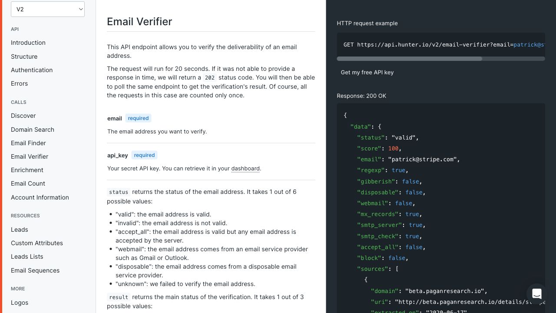556x313 pixels.
Task: Select Domain Search in the sidebar
Action: pos(33,130)
